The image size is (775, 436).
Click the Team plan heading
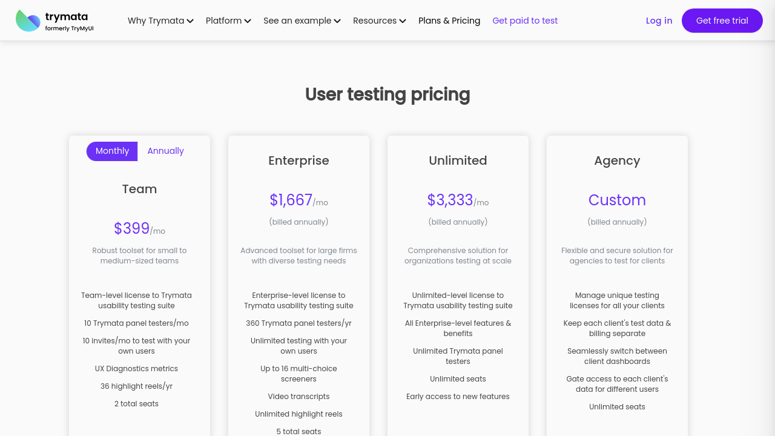click(139, 189)
